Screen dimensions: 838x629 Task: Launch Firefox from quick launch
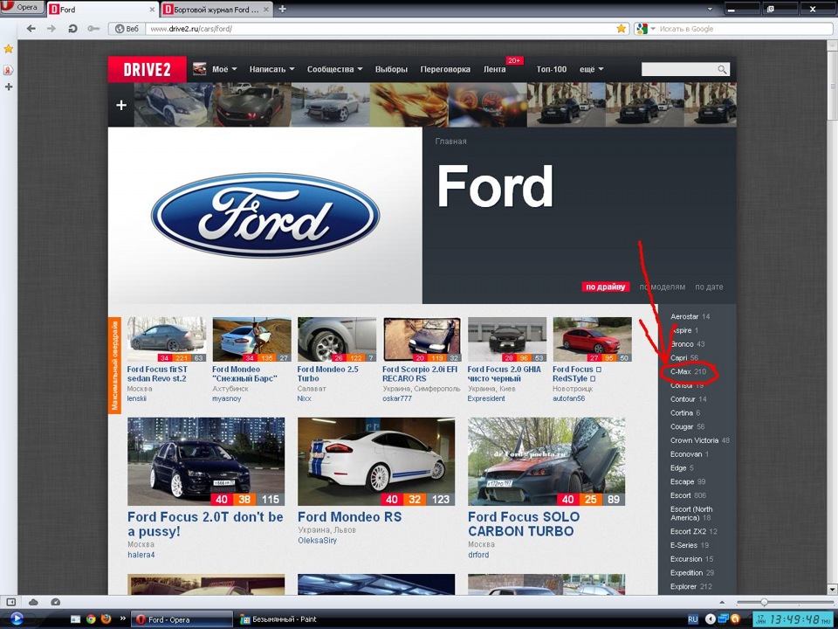click(106, 619)
